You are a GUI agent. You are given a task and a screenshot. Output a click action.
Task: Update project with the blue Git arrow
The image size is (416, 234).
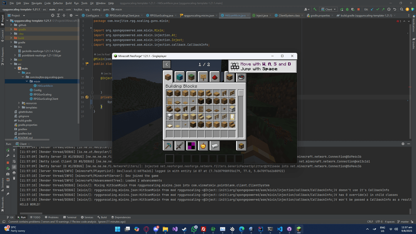(372, 9)
